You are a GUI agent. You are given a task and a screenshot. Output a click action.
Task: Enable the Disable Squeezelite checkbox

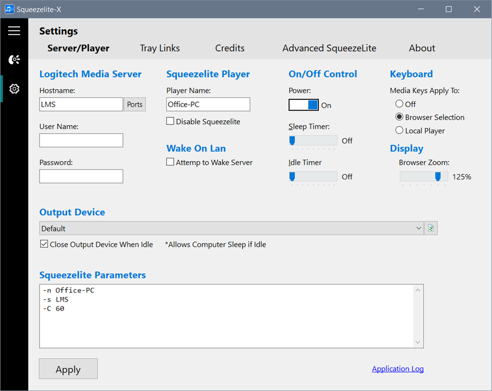tap(170, 122)
